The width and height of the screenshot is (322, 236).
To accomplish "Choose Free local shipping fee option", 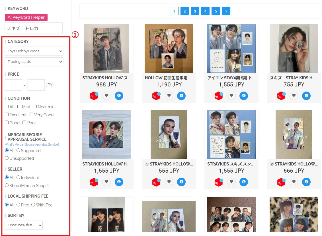I will point(19,205).
